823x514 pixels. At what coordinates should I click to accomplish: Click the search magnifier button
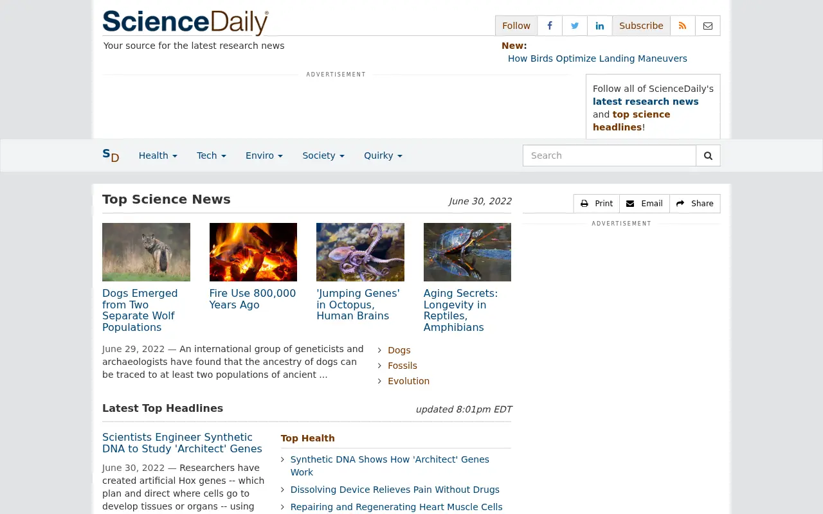tap(709, 155)
